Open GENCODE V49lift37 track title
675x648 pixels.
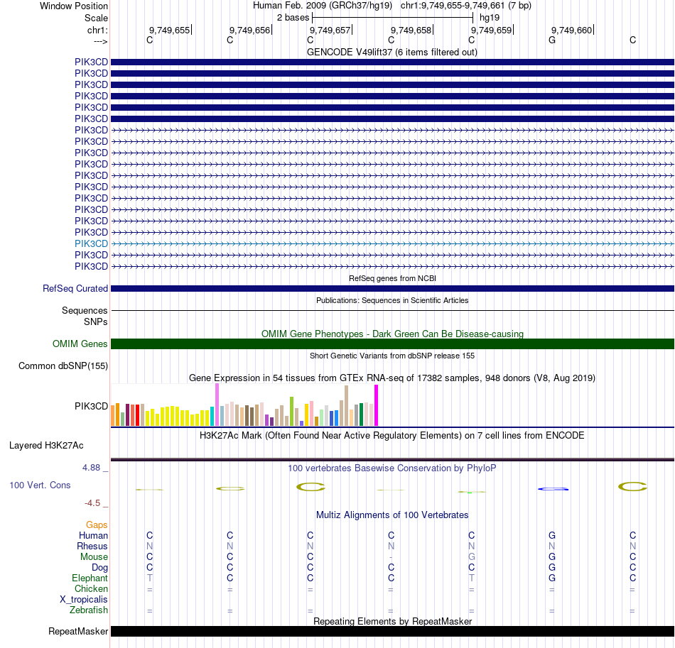(391, 52)
